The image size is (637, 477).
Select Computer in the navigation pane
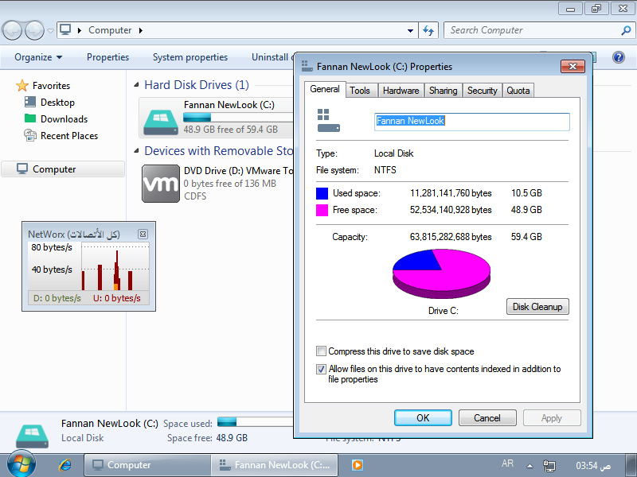pyautogui.click(x=63, y=169)
